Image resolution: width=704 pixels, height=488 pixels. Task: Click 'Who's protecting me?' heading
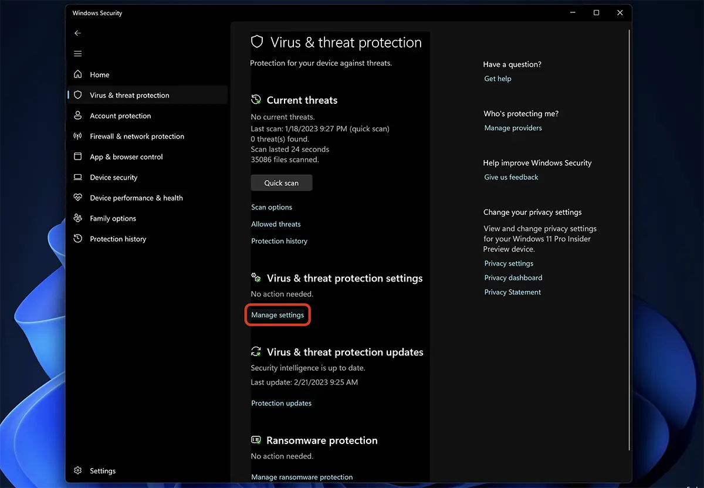pos(521,114)
